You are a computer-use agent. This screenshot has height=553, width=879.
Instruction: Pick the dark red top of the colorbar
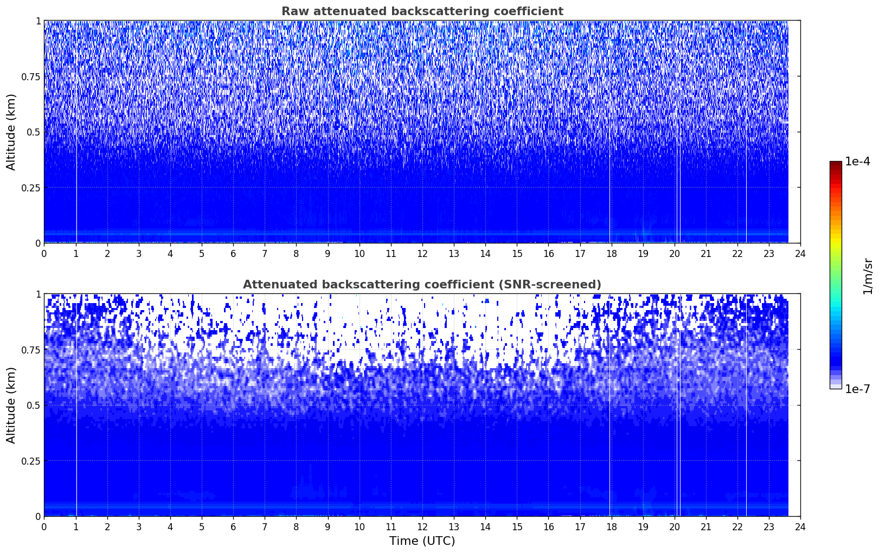pyautogui.click(x=835, y=164)
